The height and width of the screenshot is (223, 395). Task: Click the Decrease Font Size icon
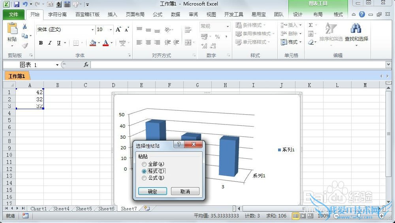point(127,30)
